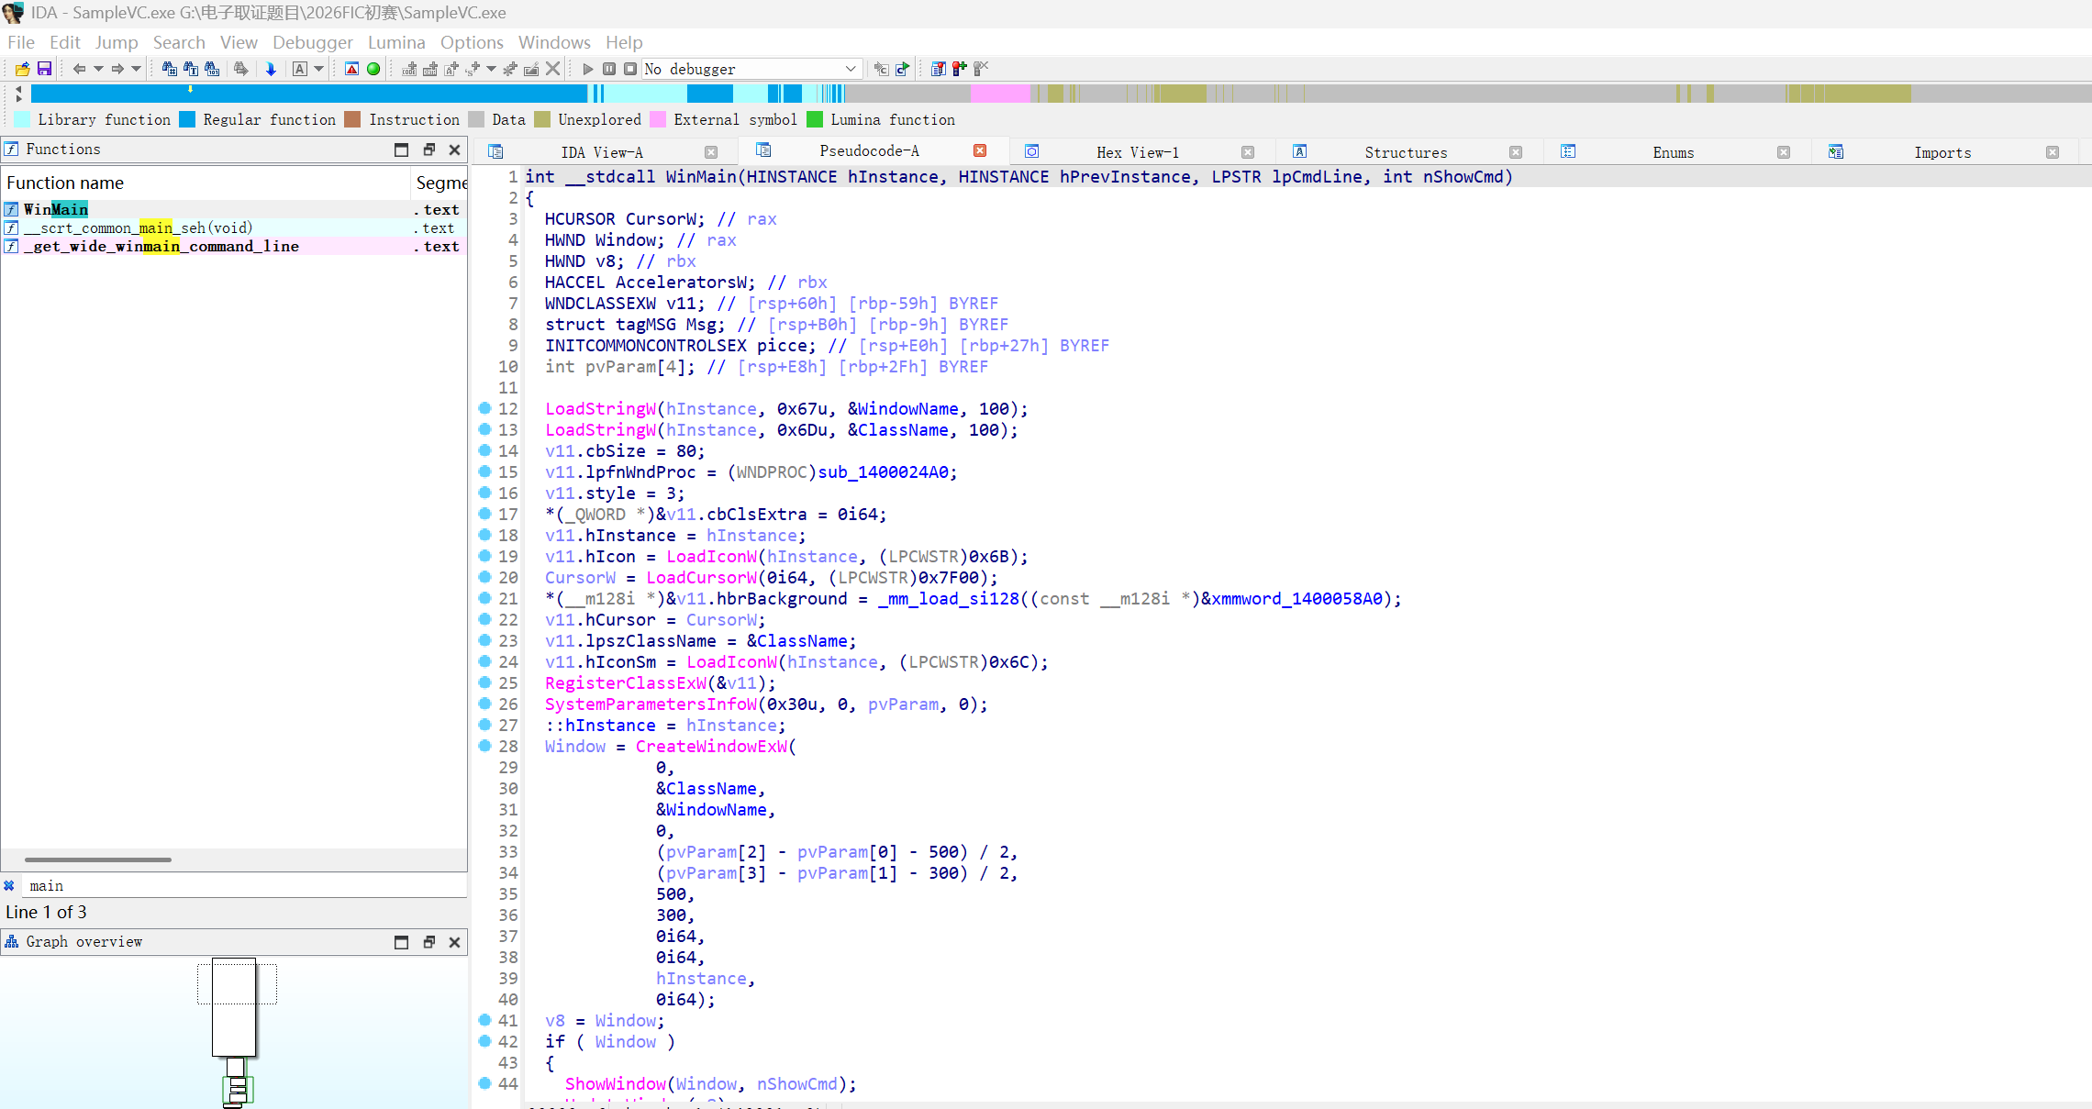Click the blue down arrow icon
The image size is (2092, 1109).
coord(271,69)
